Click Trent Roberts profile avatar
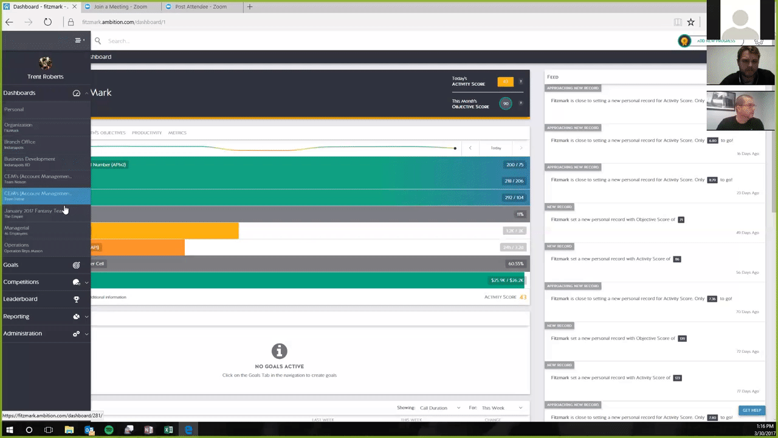The width and height of the screenshot is (778, 438). (45, 63)
